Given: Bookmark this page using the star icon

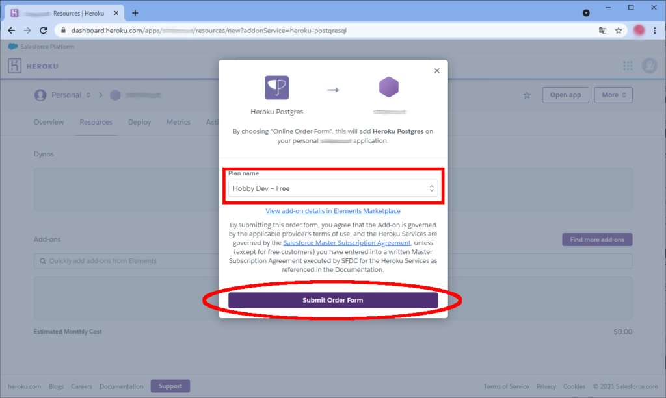Looking at the screenshot, I should (x=619, y=31).
